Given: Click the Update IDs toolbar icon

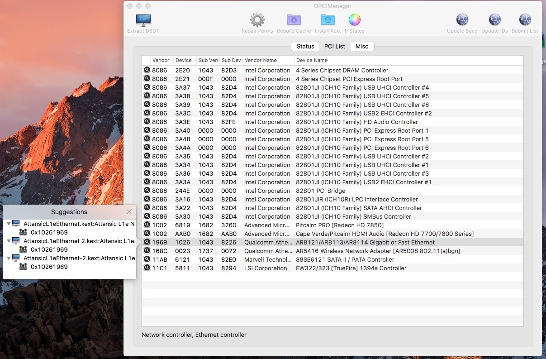Looking at the screenshot, I should (x=494, y=20).
